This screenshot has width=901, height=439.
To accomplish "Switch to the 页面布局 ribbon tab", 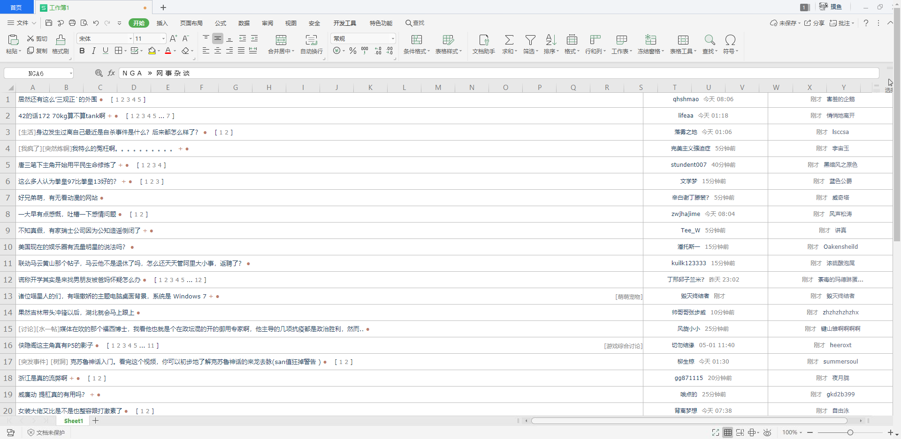I will [191, 23].
